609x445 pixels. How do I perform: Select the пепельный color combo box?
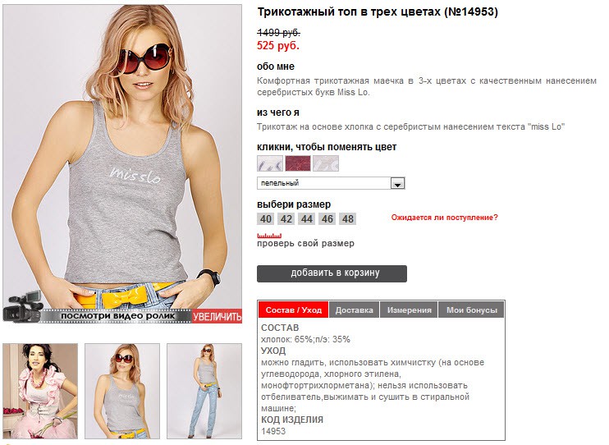click(331, 183)
